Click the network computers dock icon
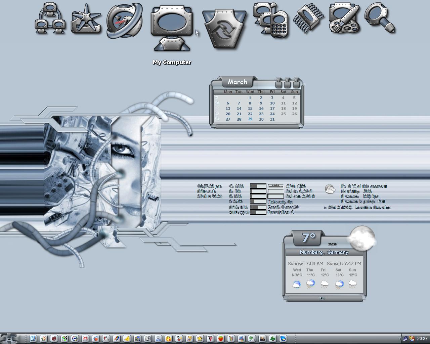 (x=50, y=18)
